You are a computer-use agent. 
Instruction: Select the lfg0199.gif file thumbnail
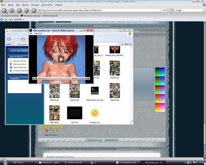[x=54, y=113]
